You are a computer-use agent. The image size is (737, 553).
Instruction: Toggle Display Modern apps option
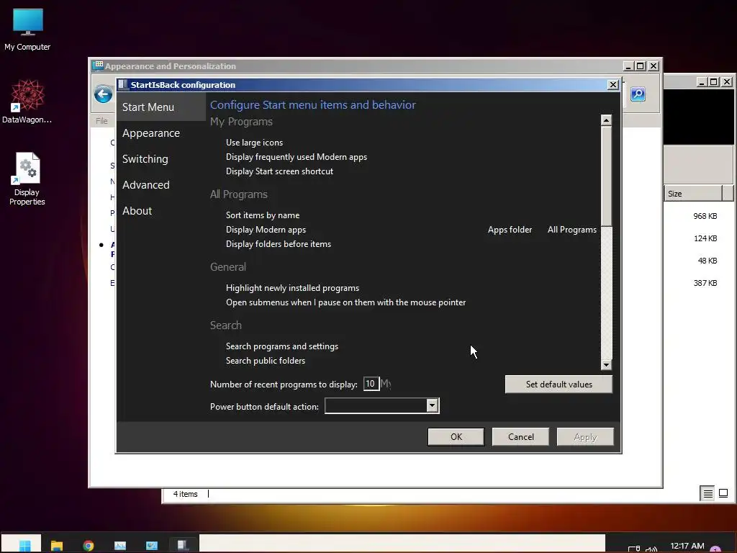pos(266,230)
